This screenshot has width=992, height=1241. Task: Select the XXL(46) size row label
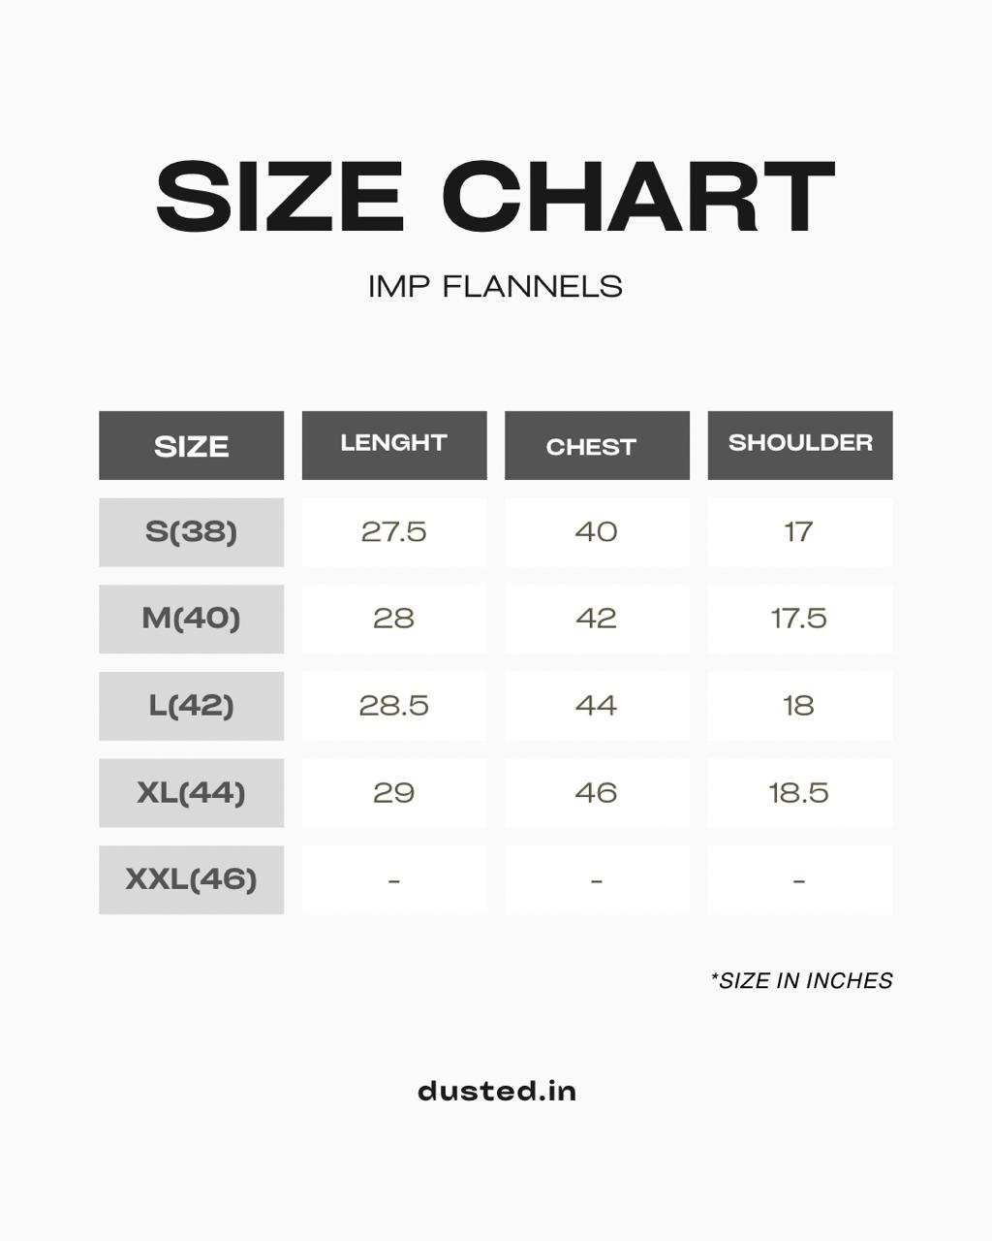(191, 879)
